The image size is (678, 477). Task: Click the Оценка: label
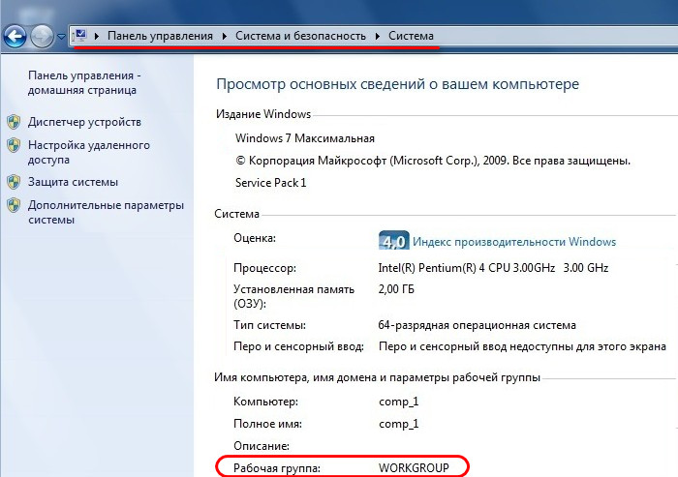tap(255, 238)
